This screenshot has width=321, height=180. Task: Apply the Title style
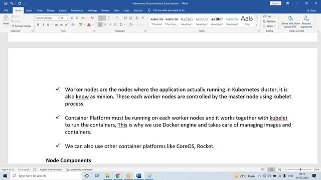tap(247, 21)
